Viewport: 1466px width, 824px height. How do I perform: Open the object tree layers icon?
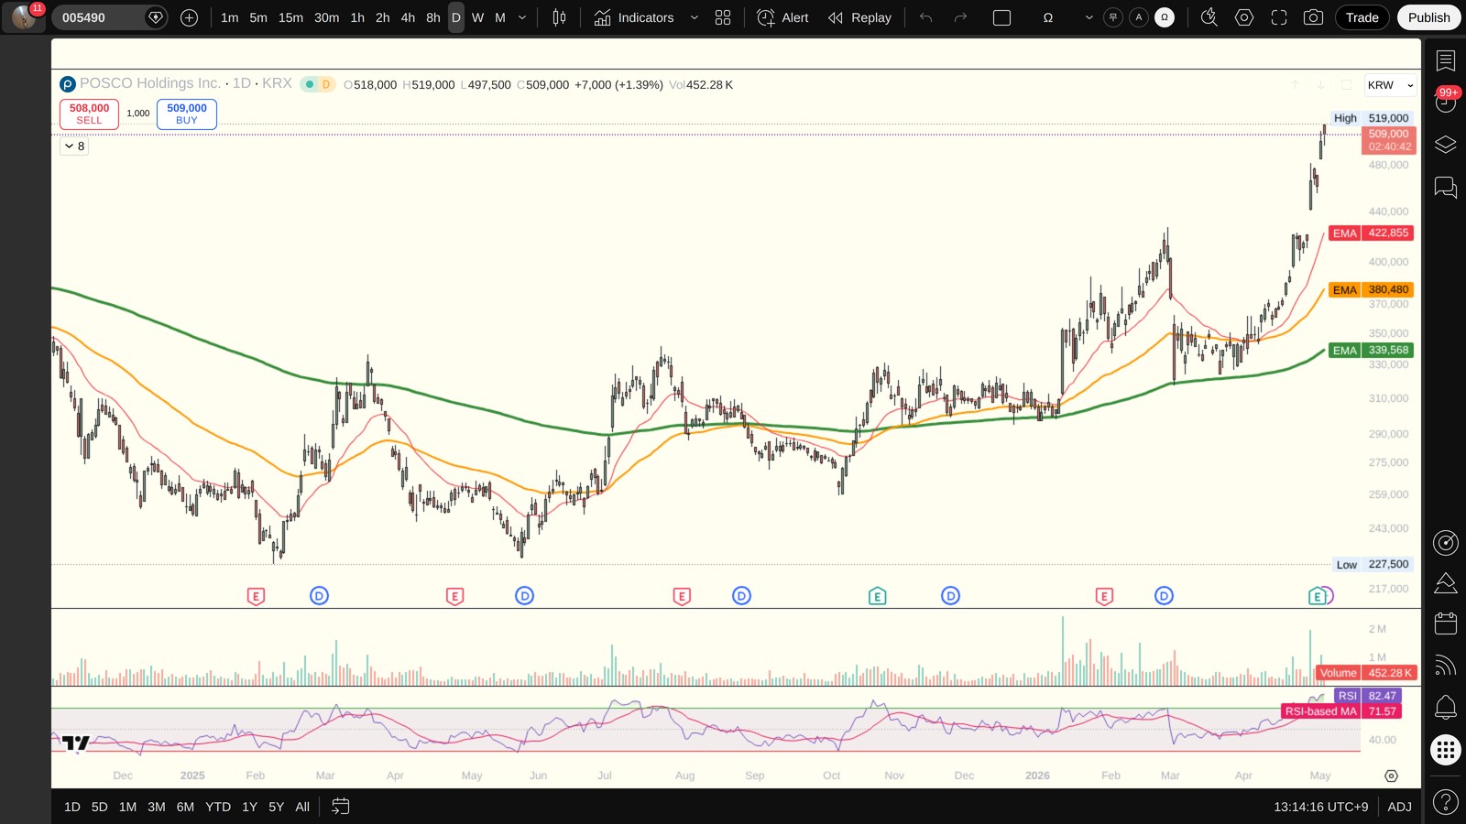1445,145
